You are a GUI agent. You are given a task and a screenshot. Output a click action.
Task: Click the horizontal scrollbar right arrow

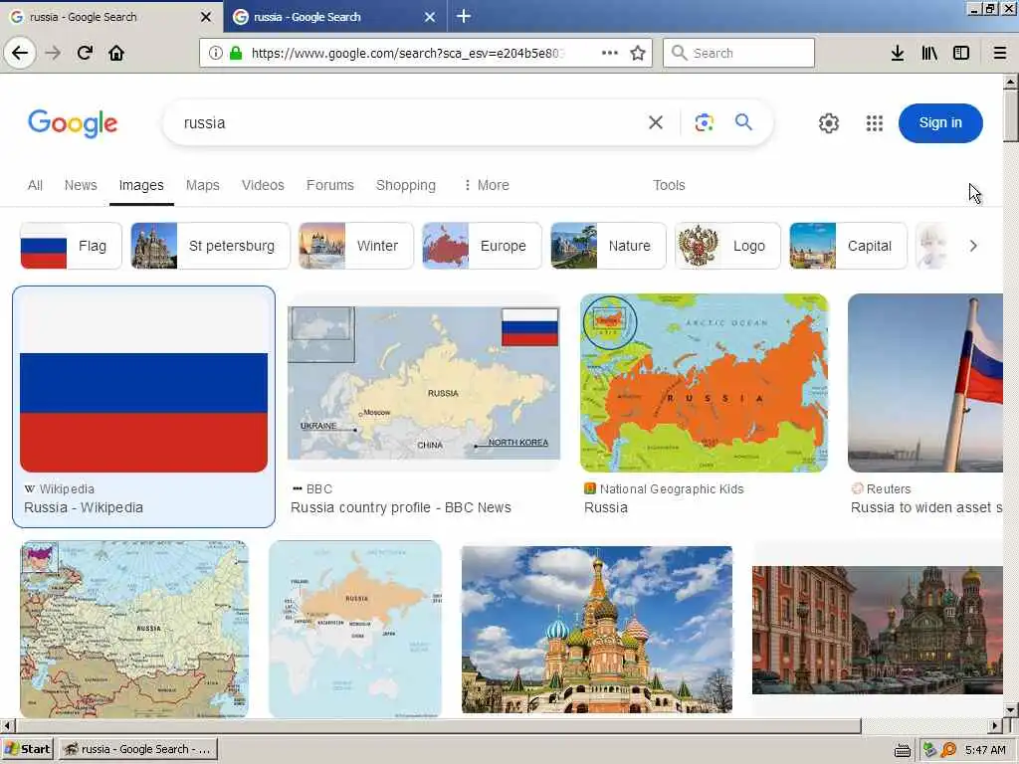(x=995, y=725)
